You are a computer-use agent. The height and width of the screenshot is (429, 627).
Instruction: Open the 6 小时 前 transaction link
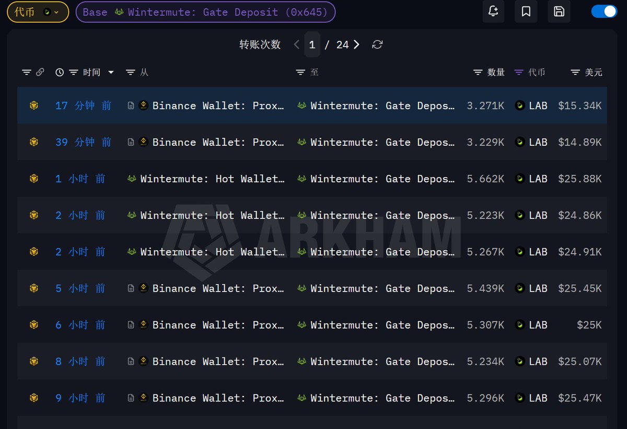[x=80, y=325]
